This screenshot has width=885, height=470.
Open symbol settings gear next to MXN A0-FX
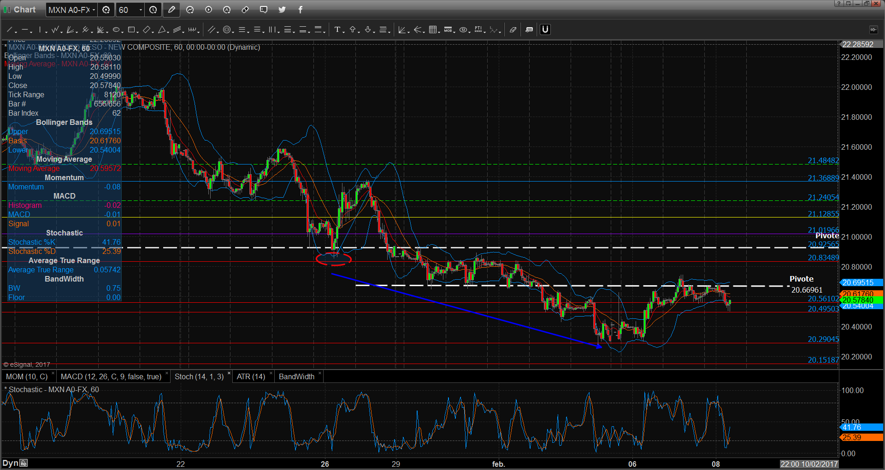click(106, 10)
